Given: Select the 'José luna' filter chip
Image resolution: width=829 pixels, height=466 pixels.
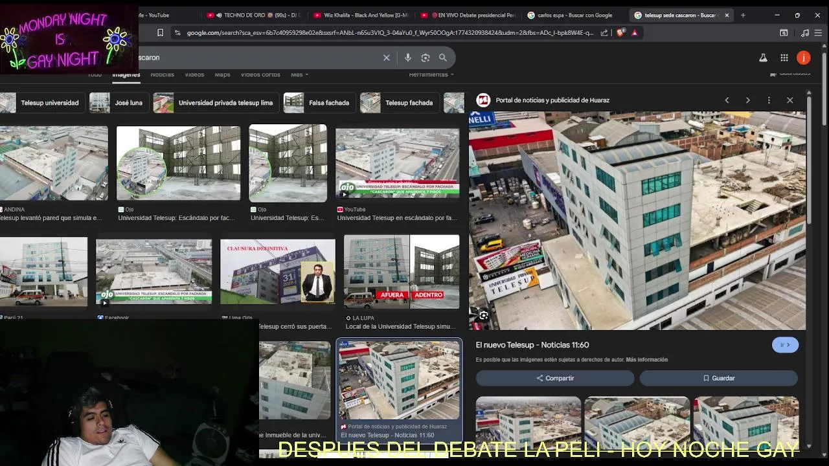Looking at the screenshot, I should 119,103.
